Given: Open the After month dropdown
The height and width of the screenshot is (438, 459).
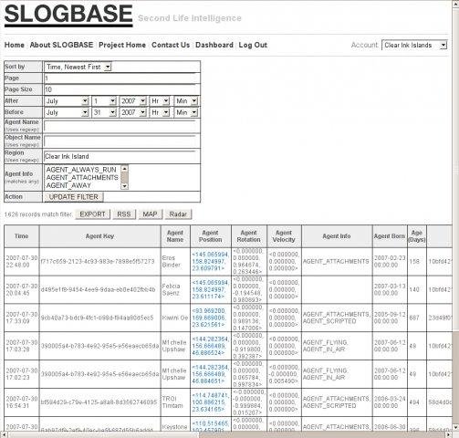Looking at the screenshot, I should click(x=67, y=101).
